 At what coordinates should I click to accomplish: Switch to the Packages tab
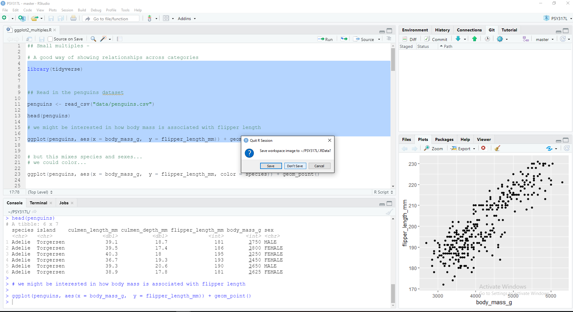click(x=444, y=139)
